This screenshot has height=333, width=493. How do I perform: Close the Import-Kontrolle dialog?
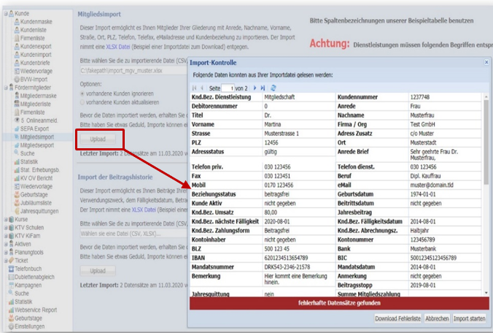(486, 62)
